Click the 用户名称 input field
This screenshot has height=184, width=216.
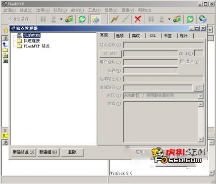(x=151, y=62)
